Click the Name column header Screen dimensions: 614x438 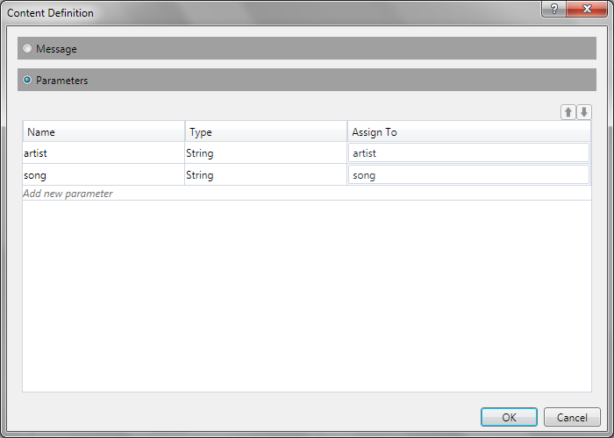pos(104,131)
